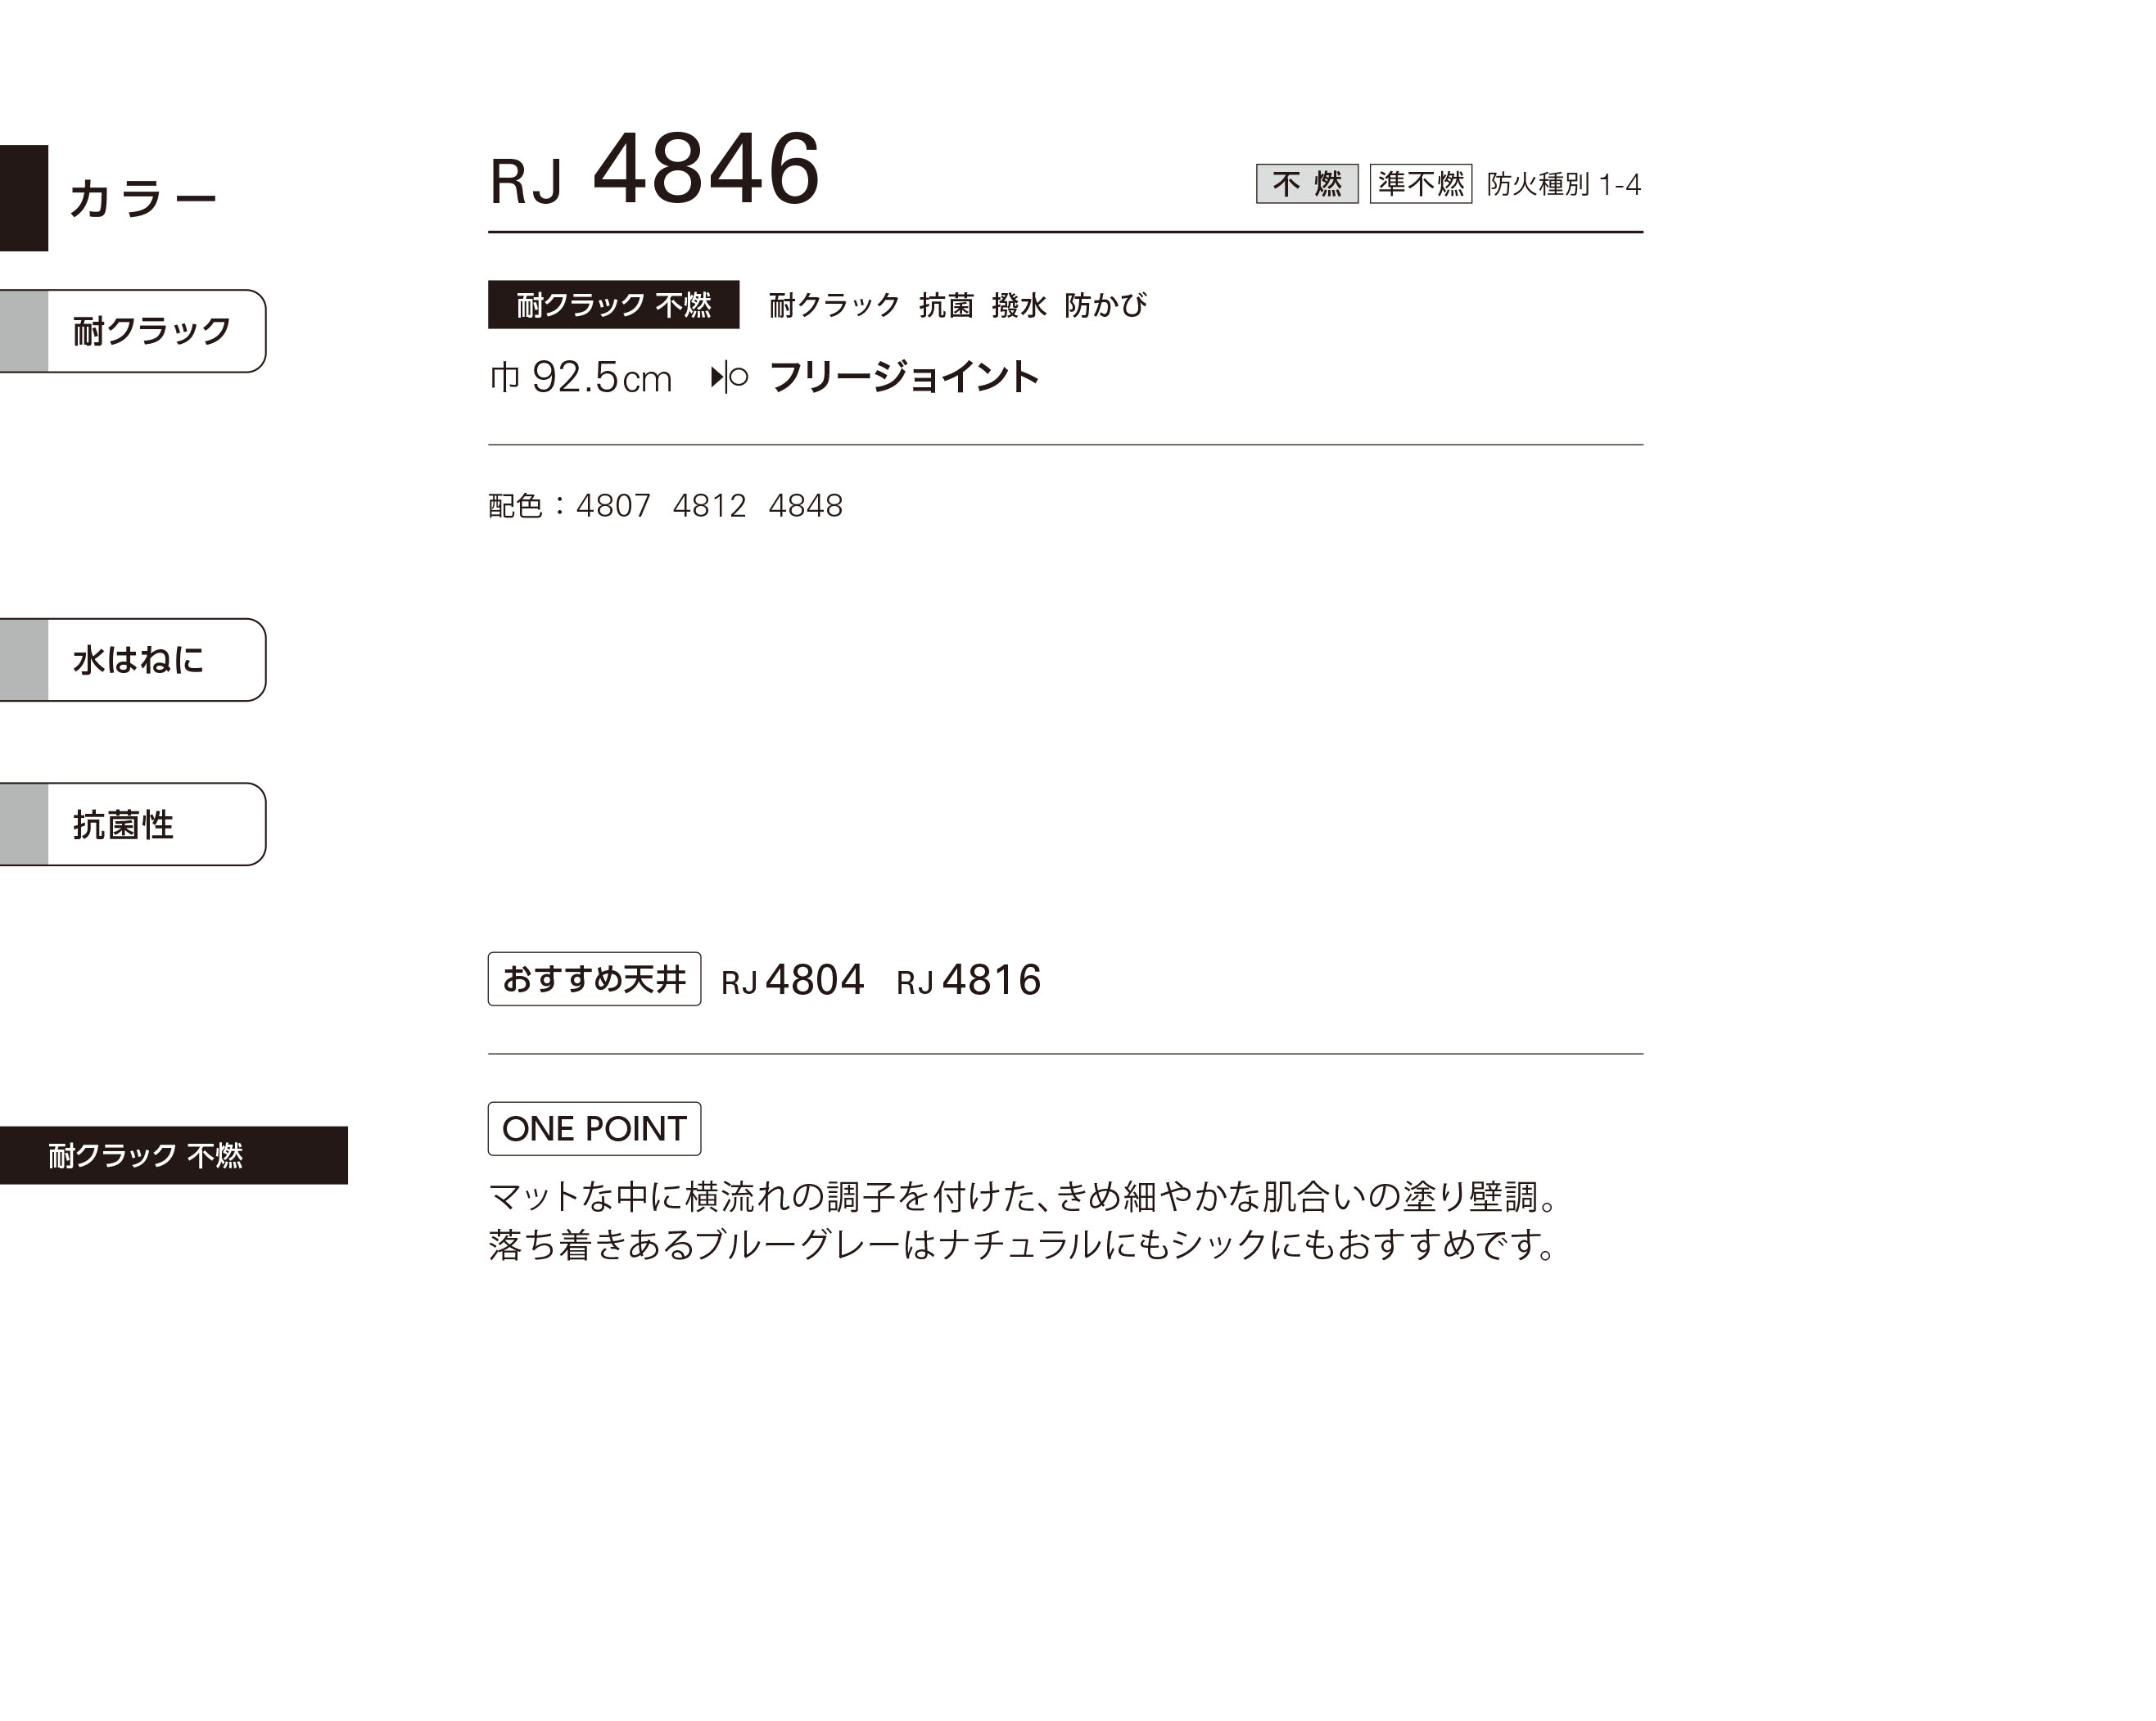Open recommended ceiling RJ 4804
The width and height of the screenshot is (2156, 1721).
[792, 980]
